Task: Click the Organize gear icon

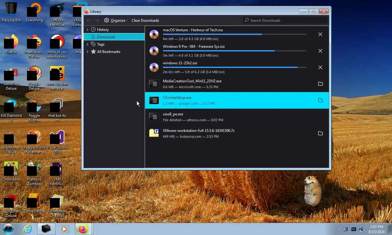Action: (107, 20)
